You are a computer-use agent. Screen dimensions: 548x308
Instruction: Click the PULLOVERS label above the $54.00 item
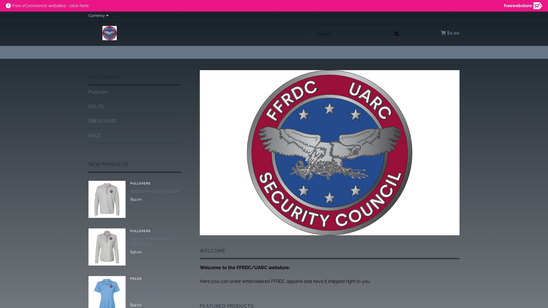(140, 183)
